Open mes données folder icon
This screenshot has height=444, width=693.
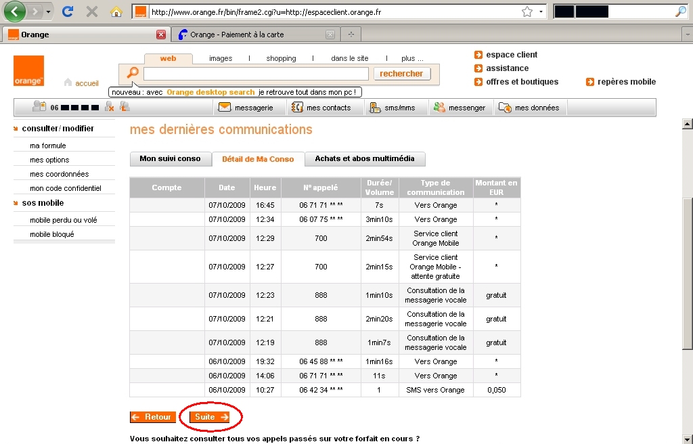505,107
